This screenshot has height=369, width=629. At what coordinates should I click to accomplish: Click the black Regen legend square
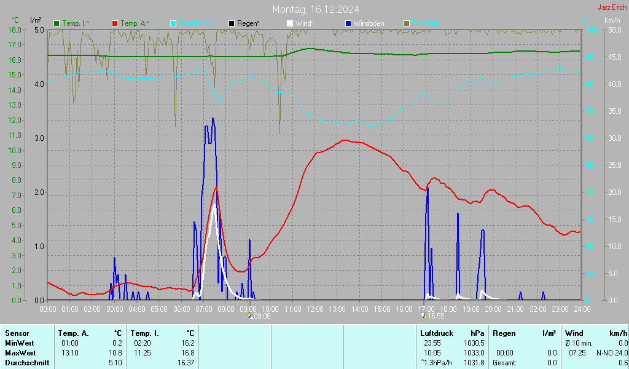[232, 23]
